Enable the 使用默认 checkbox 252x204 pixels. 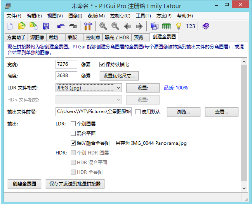tap(138, 112)
